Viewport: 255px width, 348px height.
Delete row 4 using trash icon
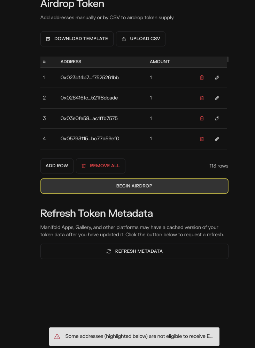(202, 139)
